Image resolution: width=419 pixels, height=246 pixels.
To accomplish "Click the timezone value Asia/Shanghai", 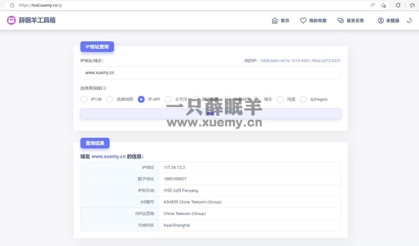I will click(x=177, y=225).
